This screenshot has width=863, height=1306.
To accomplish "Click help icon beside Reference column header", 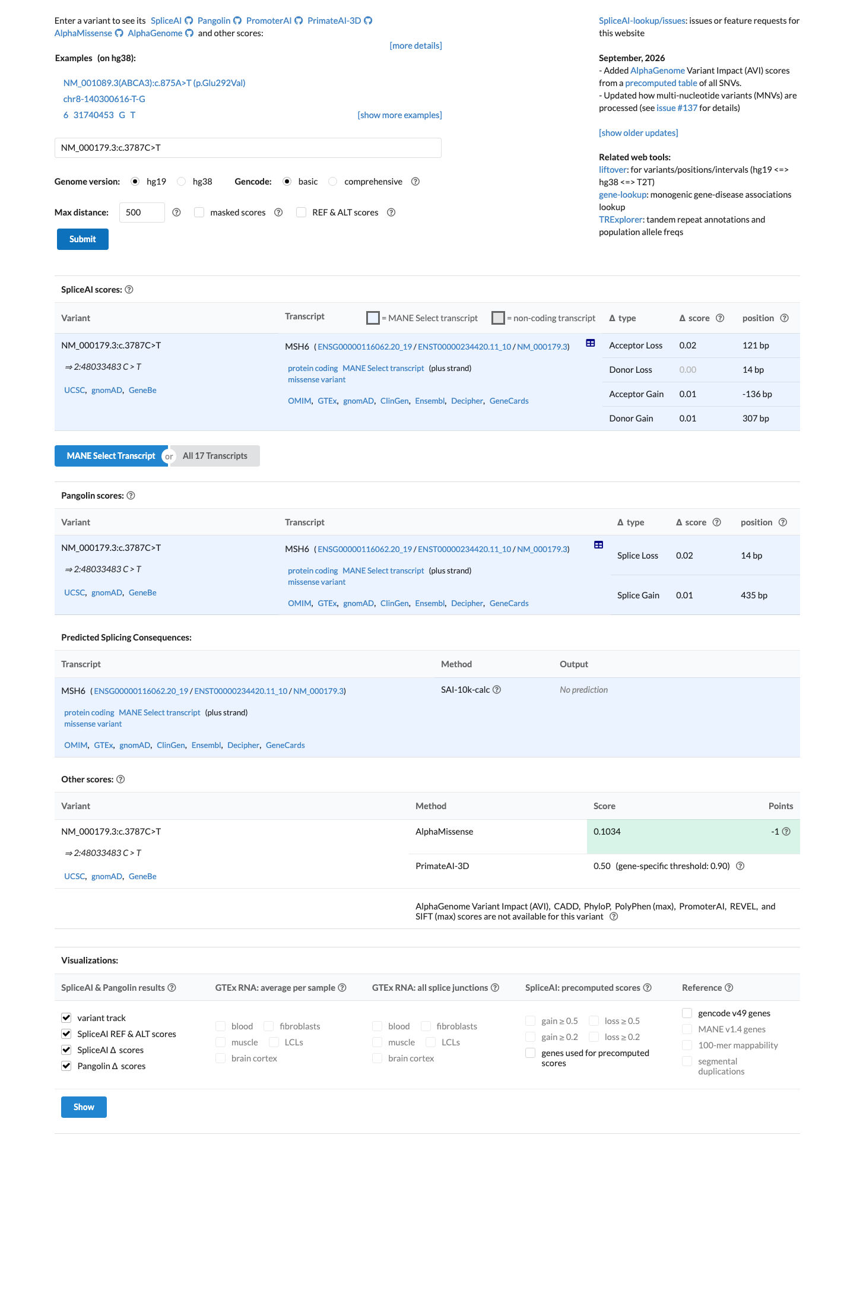I will point(729,988).
